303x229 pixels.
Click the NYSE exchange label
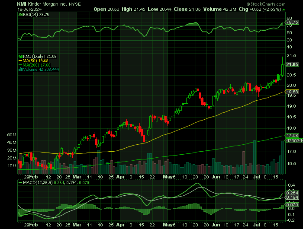pyautogui.click(x=75, y=4)
